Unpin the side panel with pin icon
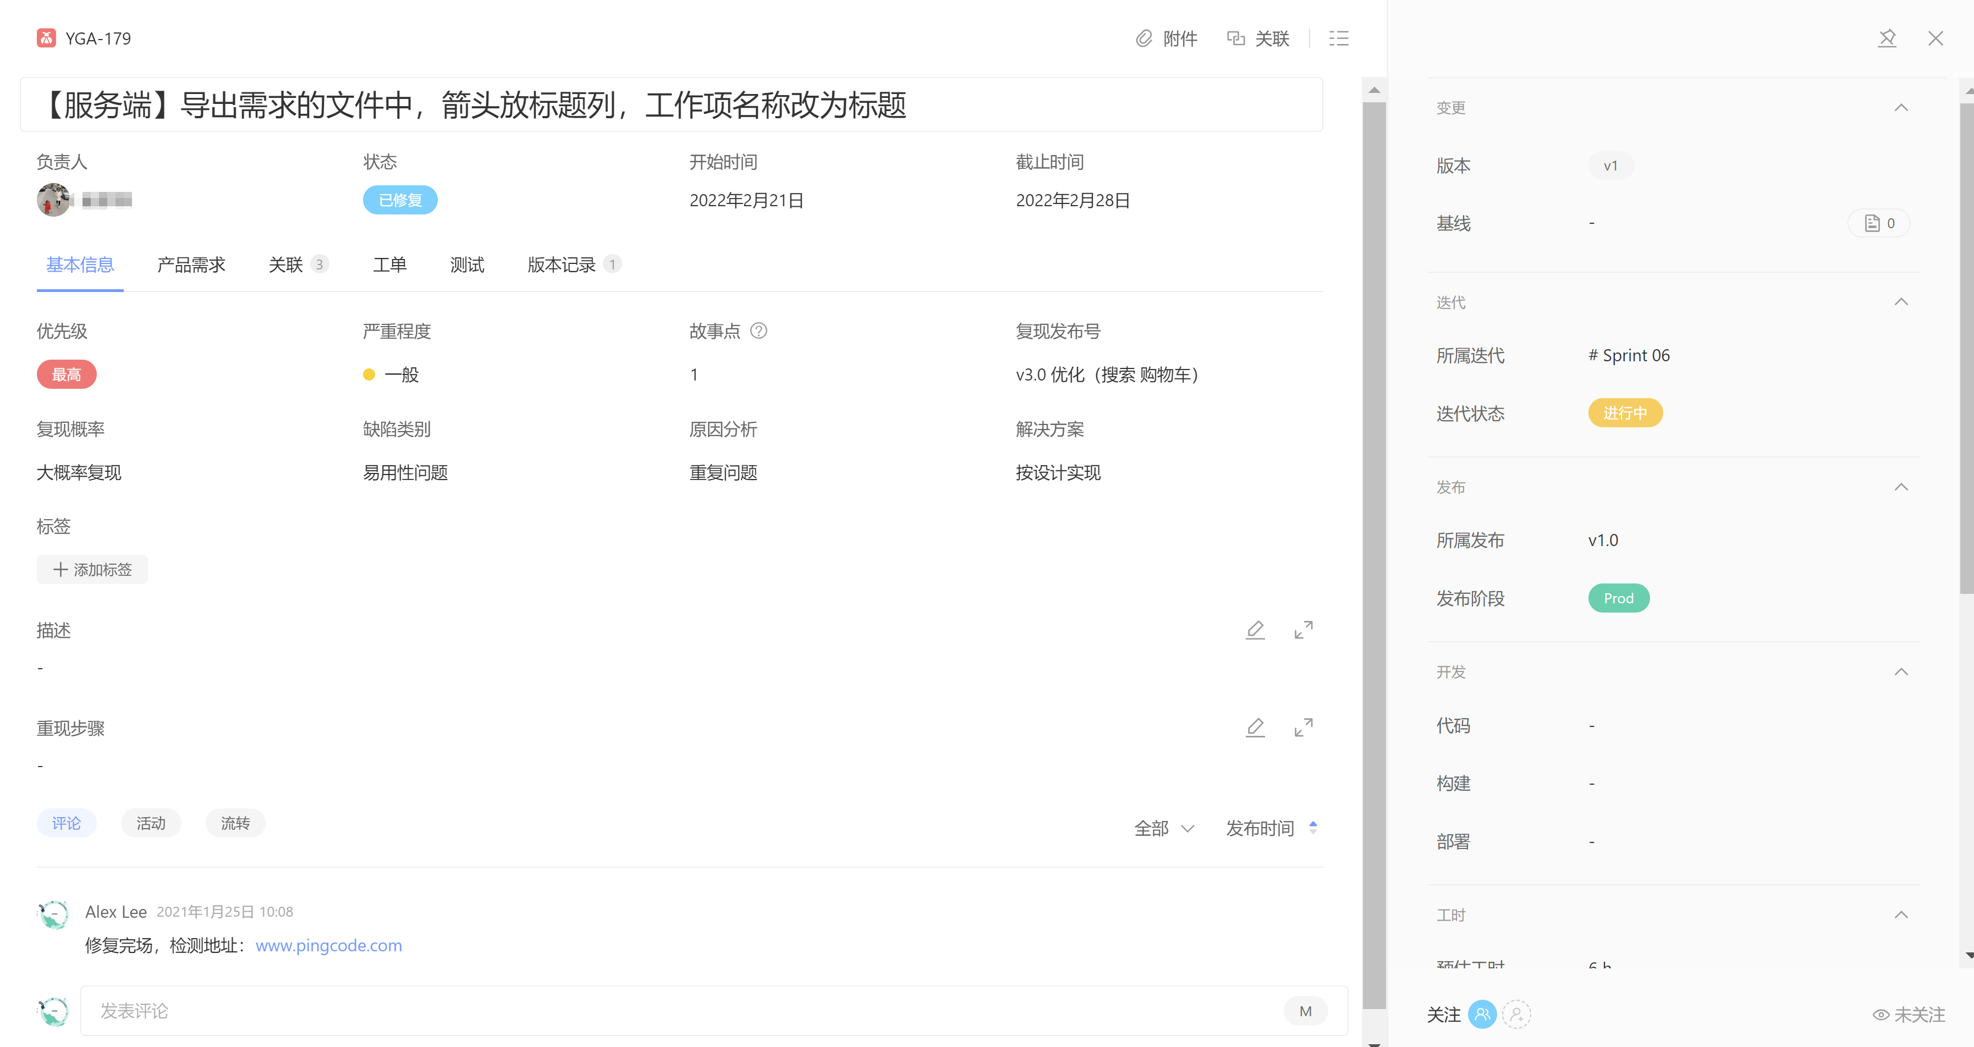 pos(1887,38)
